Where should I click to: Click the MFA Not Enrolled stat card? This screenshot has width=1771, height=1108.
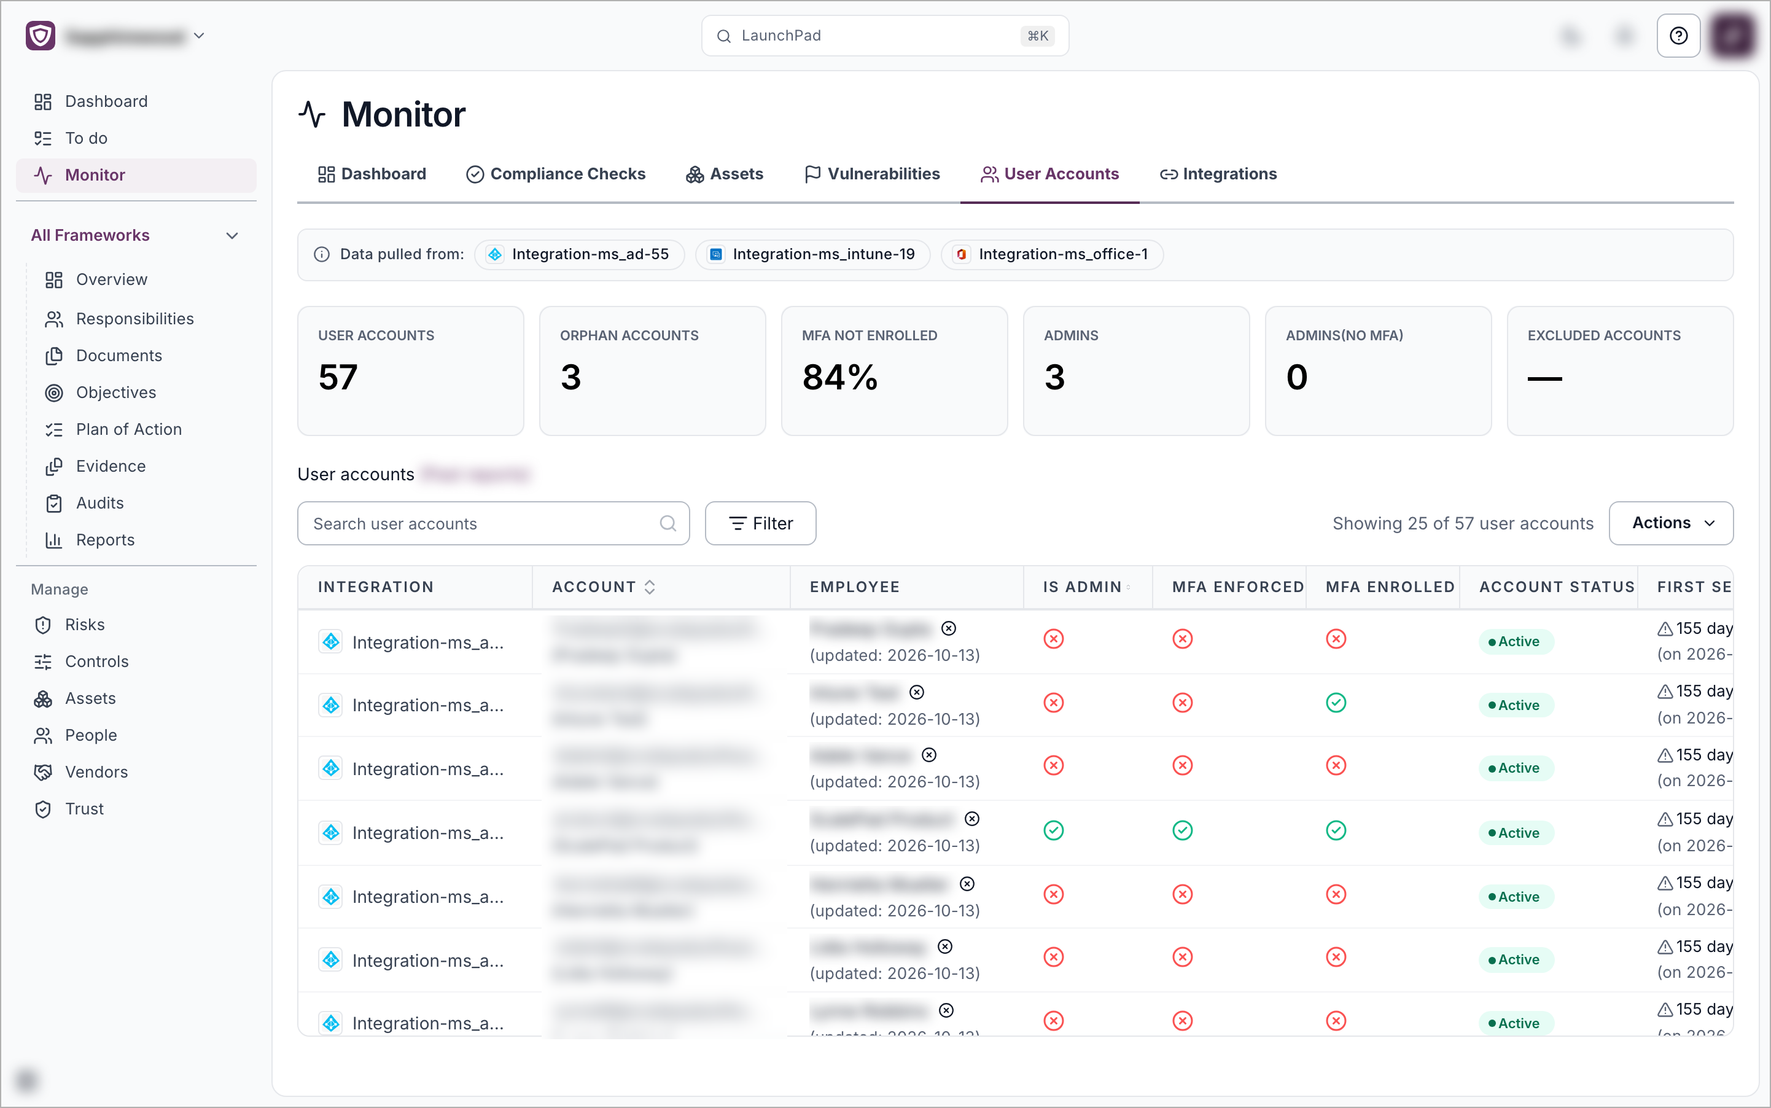894,371
